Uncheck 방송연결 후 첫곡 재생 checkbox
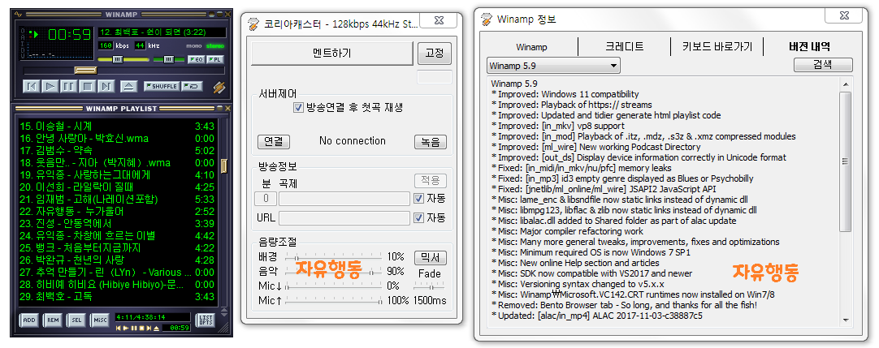This screenshot has width=879, height=348. tap(298, 107)
